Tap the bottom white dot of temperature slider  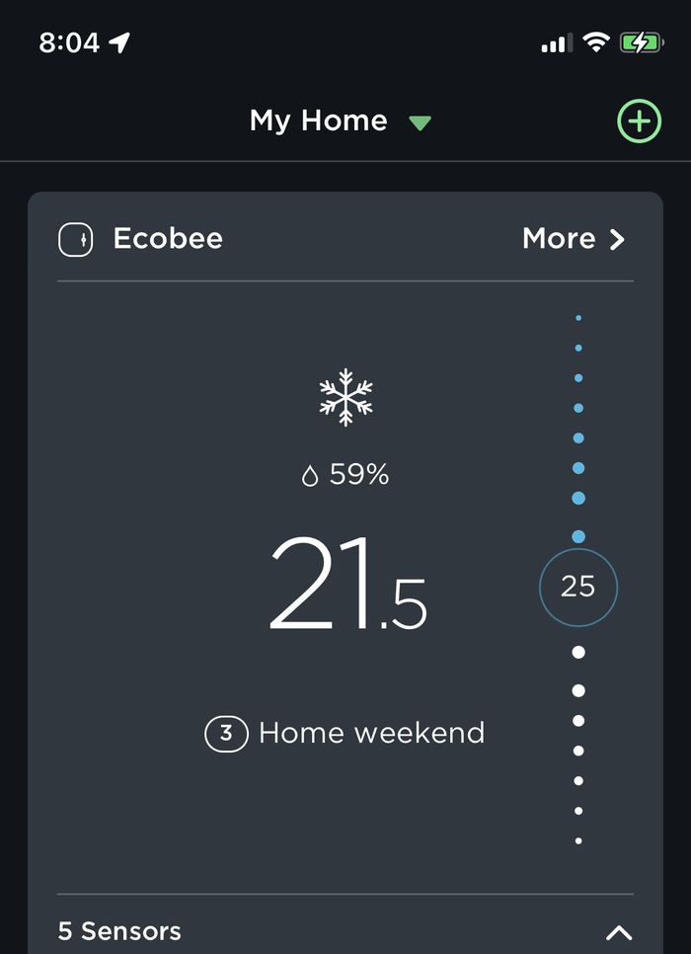(578, 840)
